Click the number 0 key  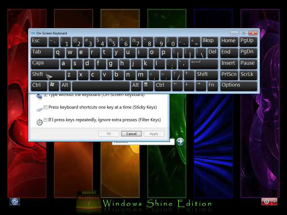[171, 42]
